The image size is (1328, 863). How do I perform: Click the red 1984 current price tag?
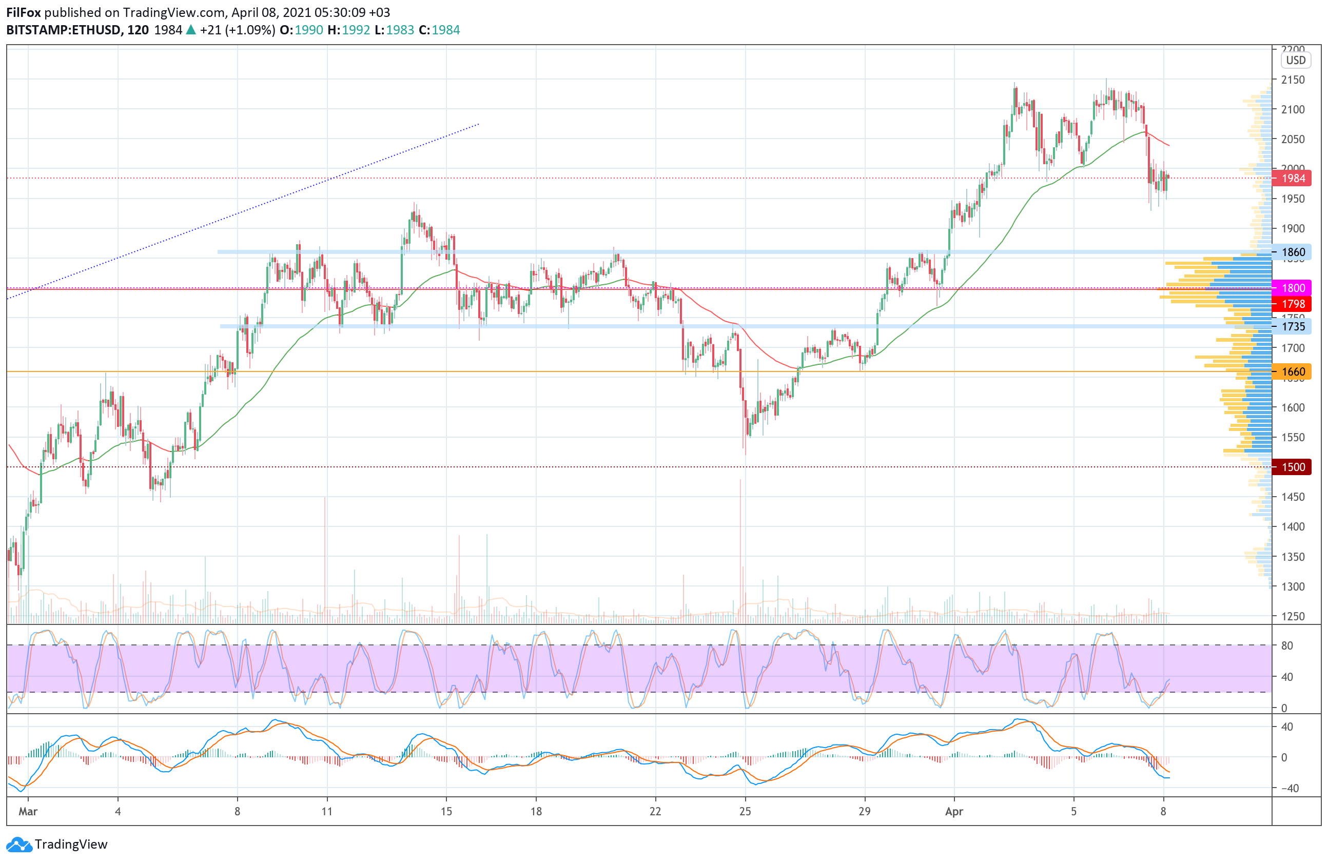pyautogui.click(x=1292, y=179)
